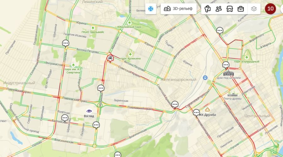The height and width of the screenshot is (157, 283).
Task: Enable the 3D-рельеф terrain view
Action: [178, 9]
